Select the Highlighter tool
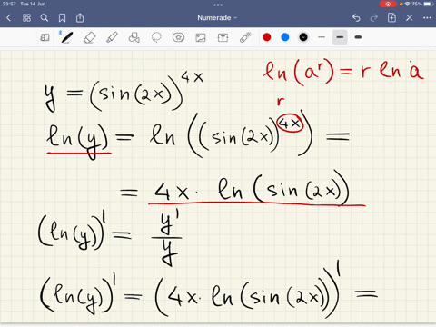436x327 pixels. click(112, 37)
